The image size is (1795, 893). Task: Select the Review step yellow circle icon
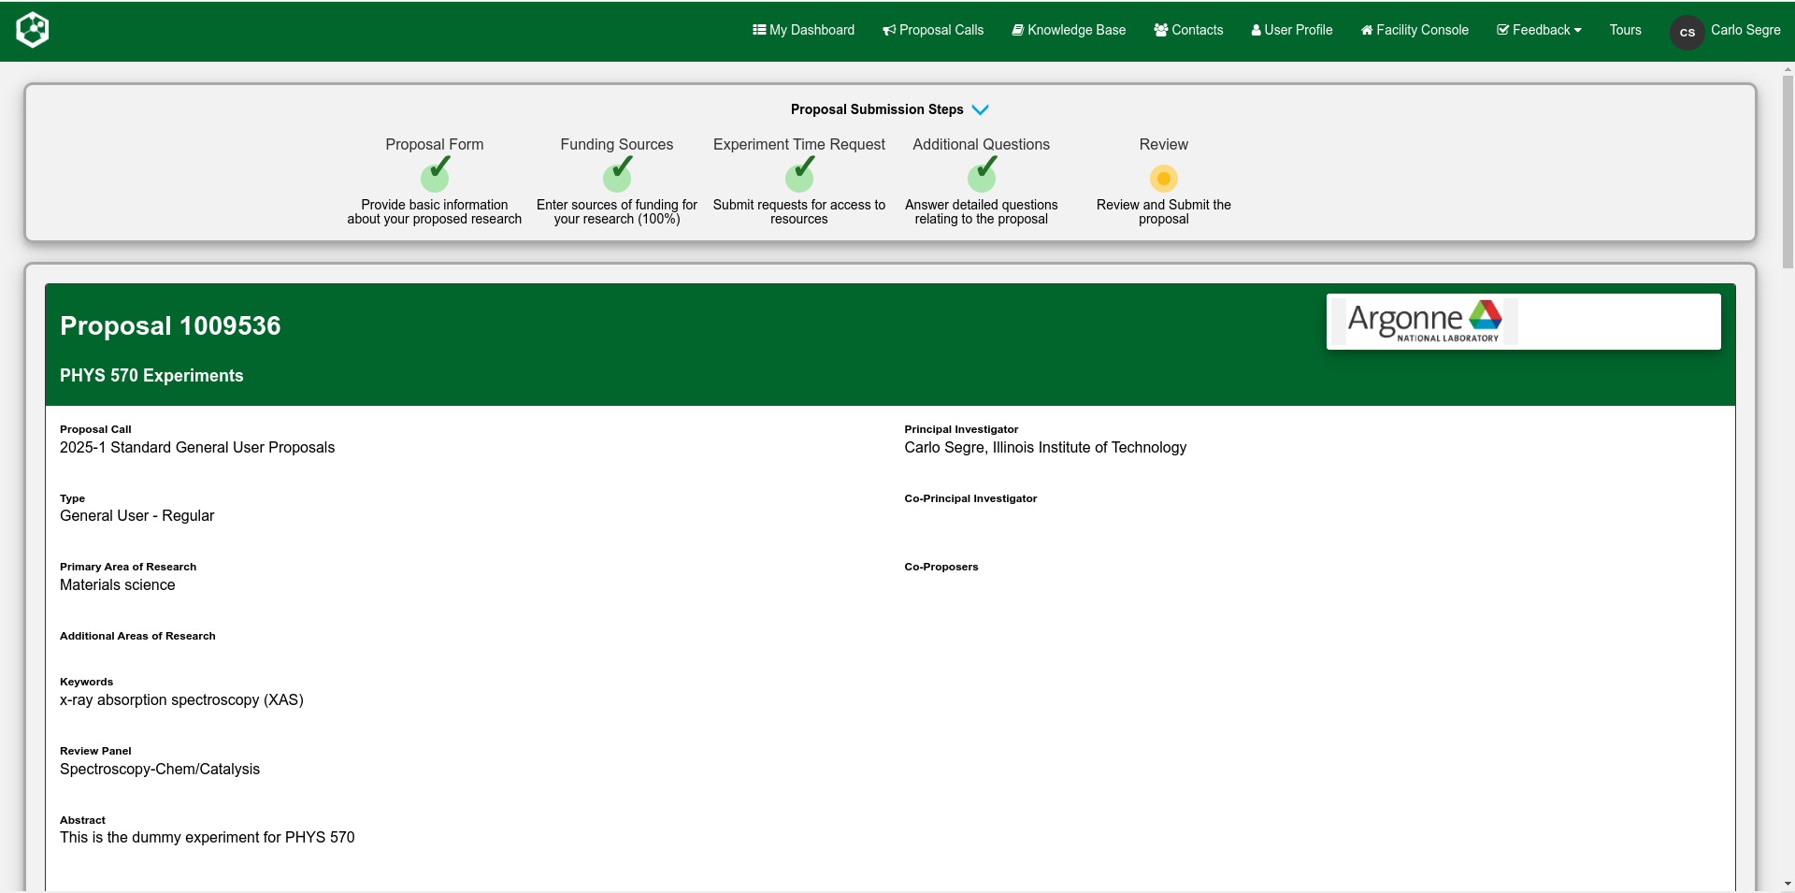(x=1163, y=178)
